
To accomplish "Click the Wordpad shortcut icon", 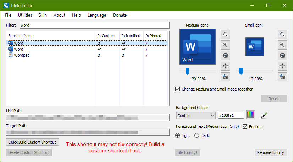I will coord(10,55).
